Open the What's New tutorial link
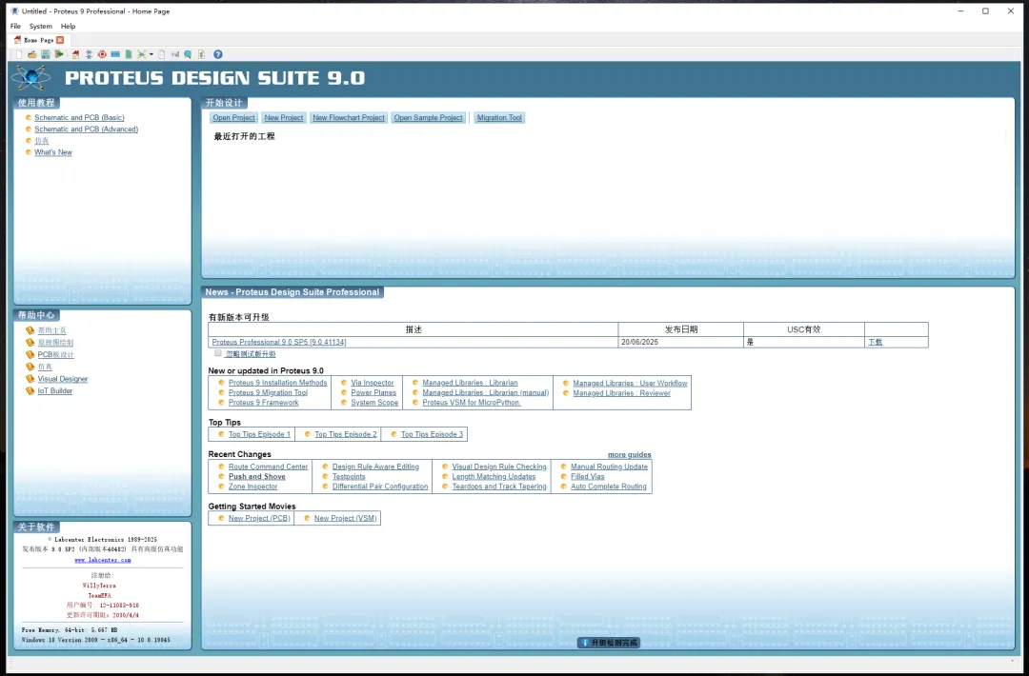This screenshot has height=676, width=1029. [x=53, y=152]
